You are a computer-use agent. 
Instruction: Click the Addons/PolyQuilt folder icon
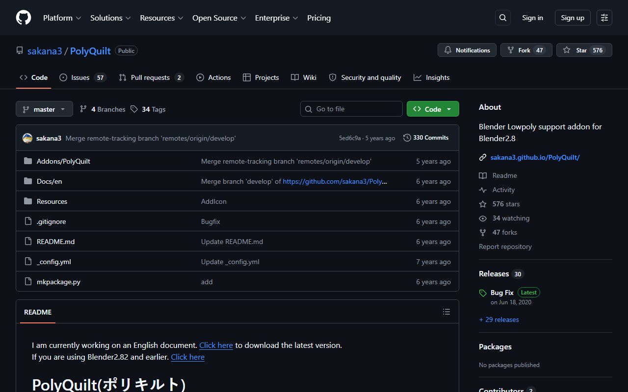click(28, 161)
